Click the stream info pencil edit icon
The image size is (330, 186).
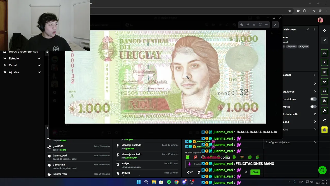click(308, 29)
